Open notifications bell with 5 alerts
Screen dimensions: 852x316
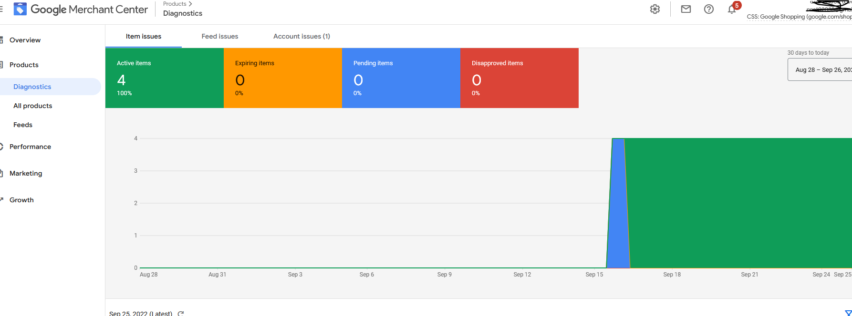tap(732, 9)
